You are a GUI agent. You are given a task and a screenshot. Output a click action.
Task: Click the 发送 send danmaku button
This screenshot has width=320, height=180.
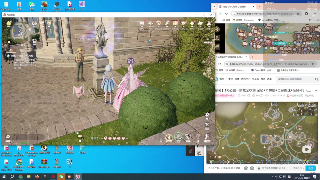tap(311, 168)
